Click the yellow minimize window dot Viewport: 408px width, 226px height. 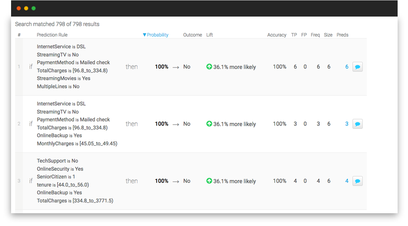[x=26, y=8]
